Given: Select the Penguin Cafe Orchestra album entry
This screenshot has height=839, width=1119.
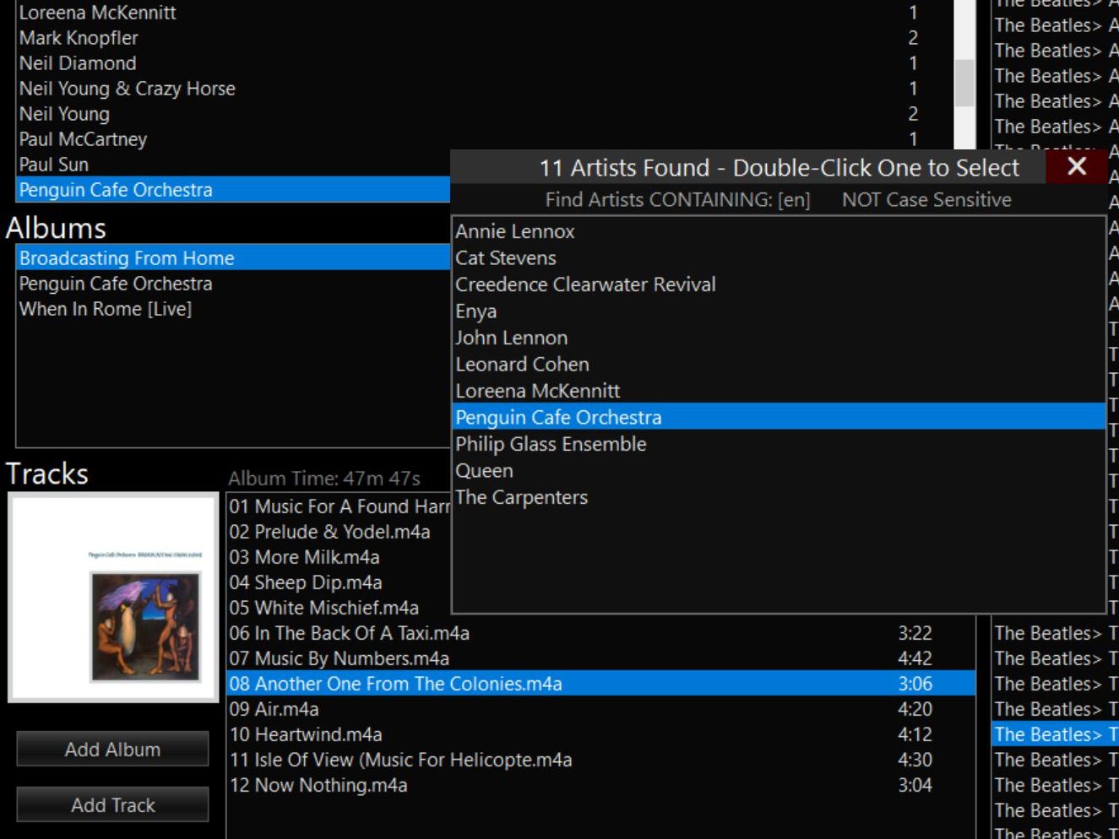Looking at the screenshot, I should 116,284.
